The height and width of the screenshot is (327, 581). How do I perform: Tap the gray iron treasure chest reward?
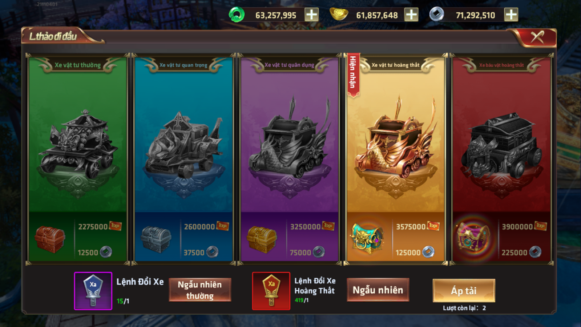click(156, 239)
